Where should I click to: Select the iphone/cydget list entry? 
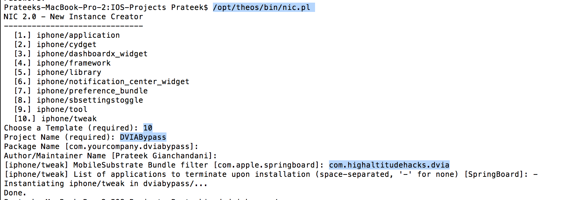[x=55, y=44]
